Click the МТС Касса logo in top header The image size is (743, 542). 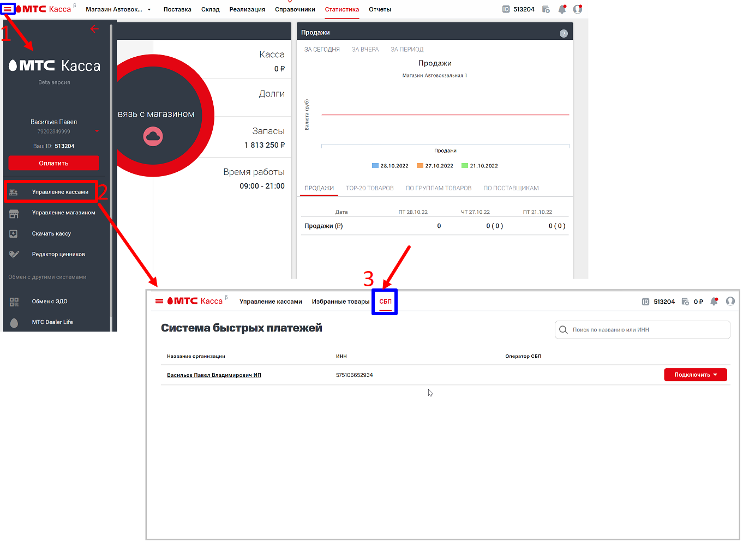point(44,9)
